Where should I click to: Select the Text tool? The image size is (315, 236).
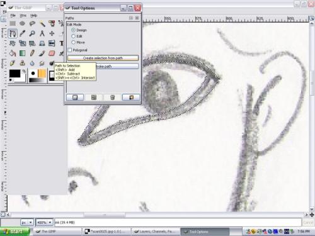[x=61, y=43]
